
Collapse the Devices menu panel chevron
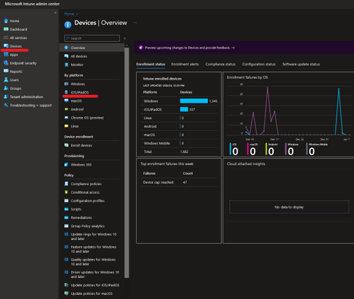(x=125, y=39)
